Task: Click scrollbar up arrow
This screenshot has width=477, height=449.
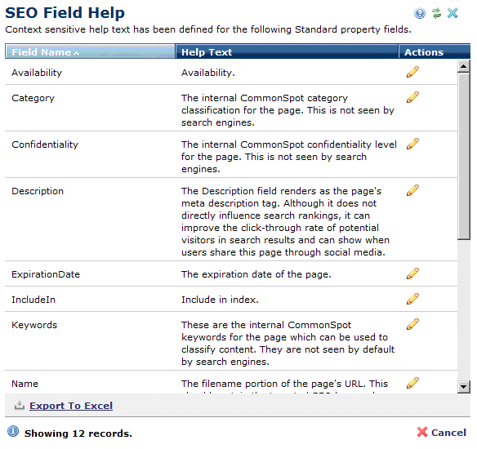Action: coord(464,66)
